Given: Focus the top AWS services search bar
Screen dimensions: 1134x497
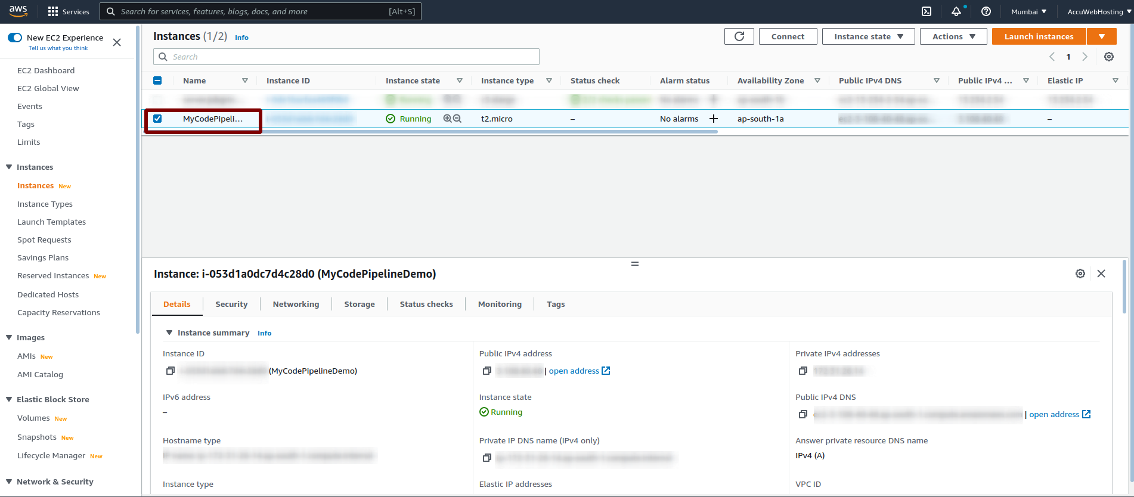Looking at the screenshot, I should pos(261,11).
